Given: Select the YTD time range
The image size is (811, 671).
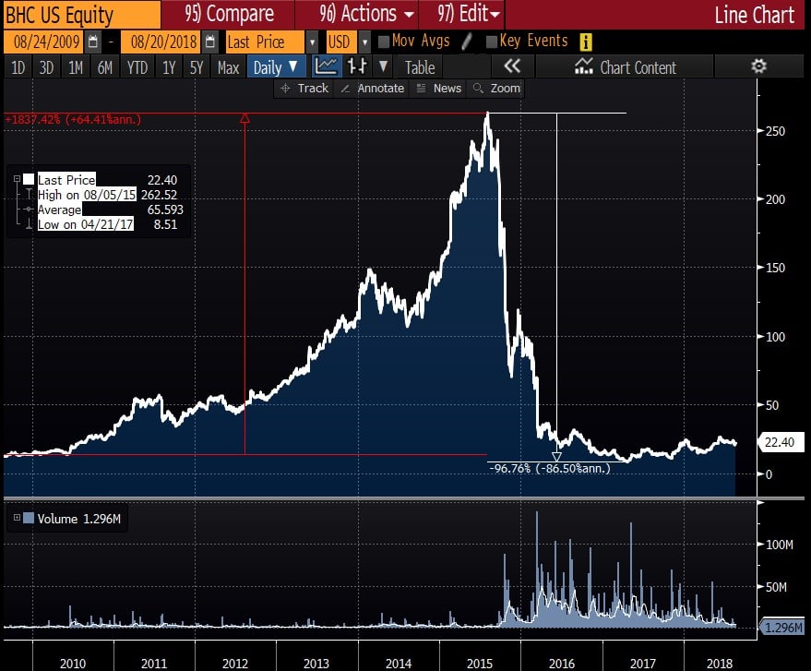Looking at the screenshot, I should coord(137,66).
